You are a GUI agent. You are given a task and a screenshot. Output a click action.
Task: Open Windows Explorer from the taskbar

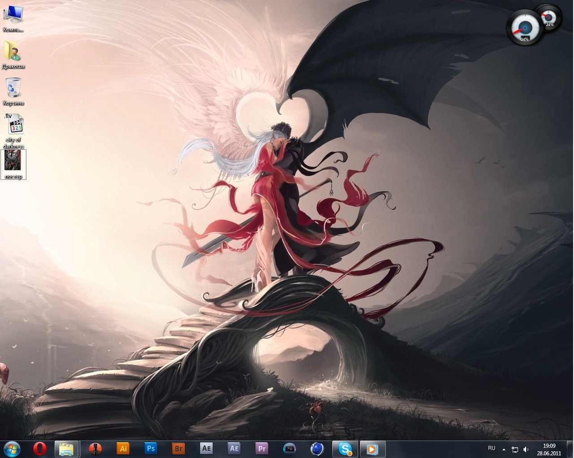(x=66, y=449)
